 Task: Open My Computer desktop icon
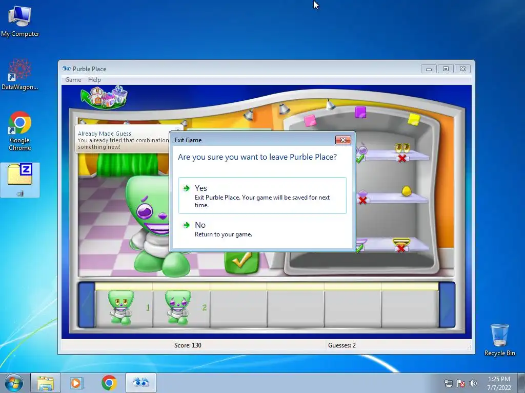coord(20,21)
